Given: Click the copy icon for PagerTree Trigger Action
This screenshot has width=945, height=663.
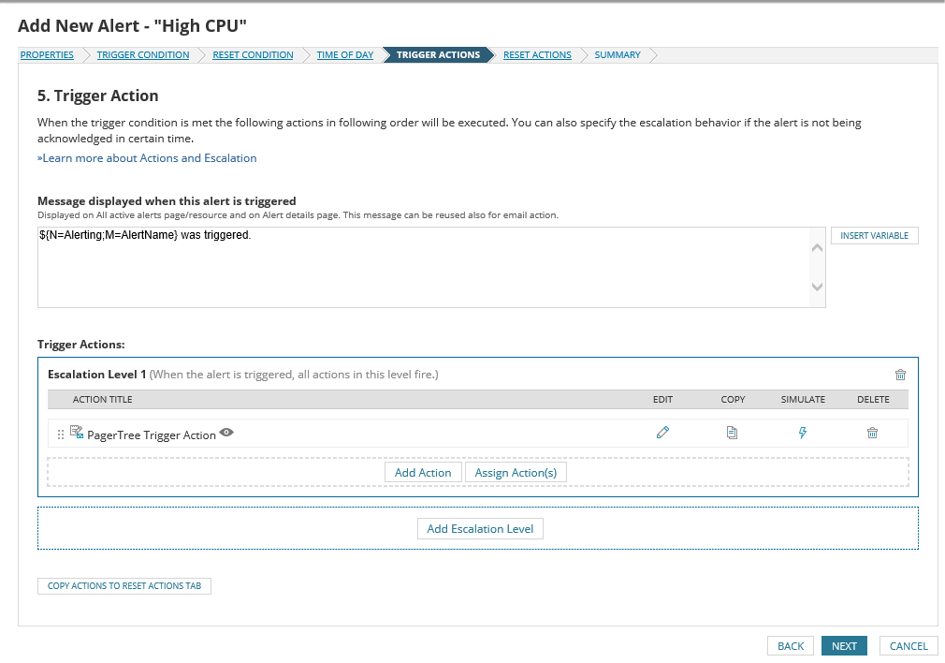Looking at the screenshot, I should 733,433.
